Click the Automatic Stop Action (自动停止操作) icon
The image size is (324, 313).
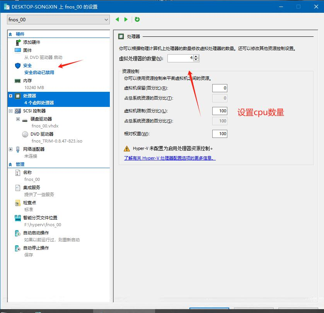[18, 248]
